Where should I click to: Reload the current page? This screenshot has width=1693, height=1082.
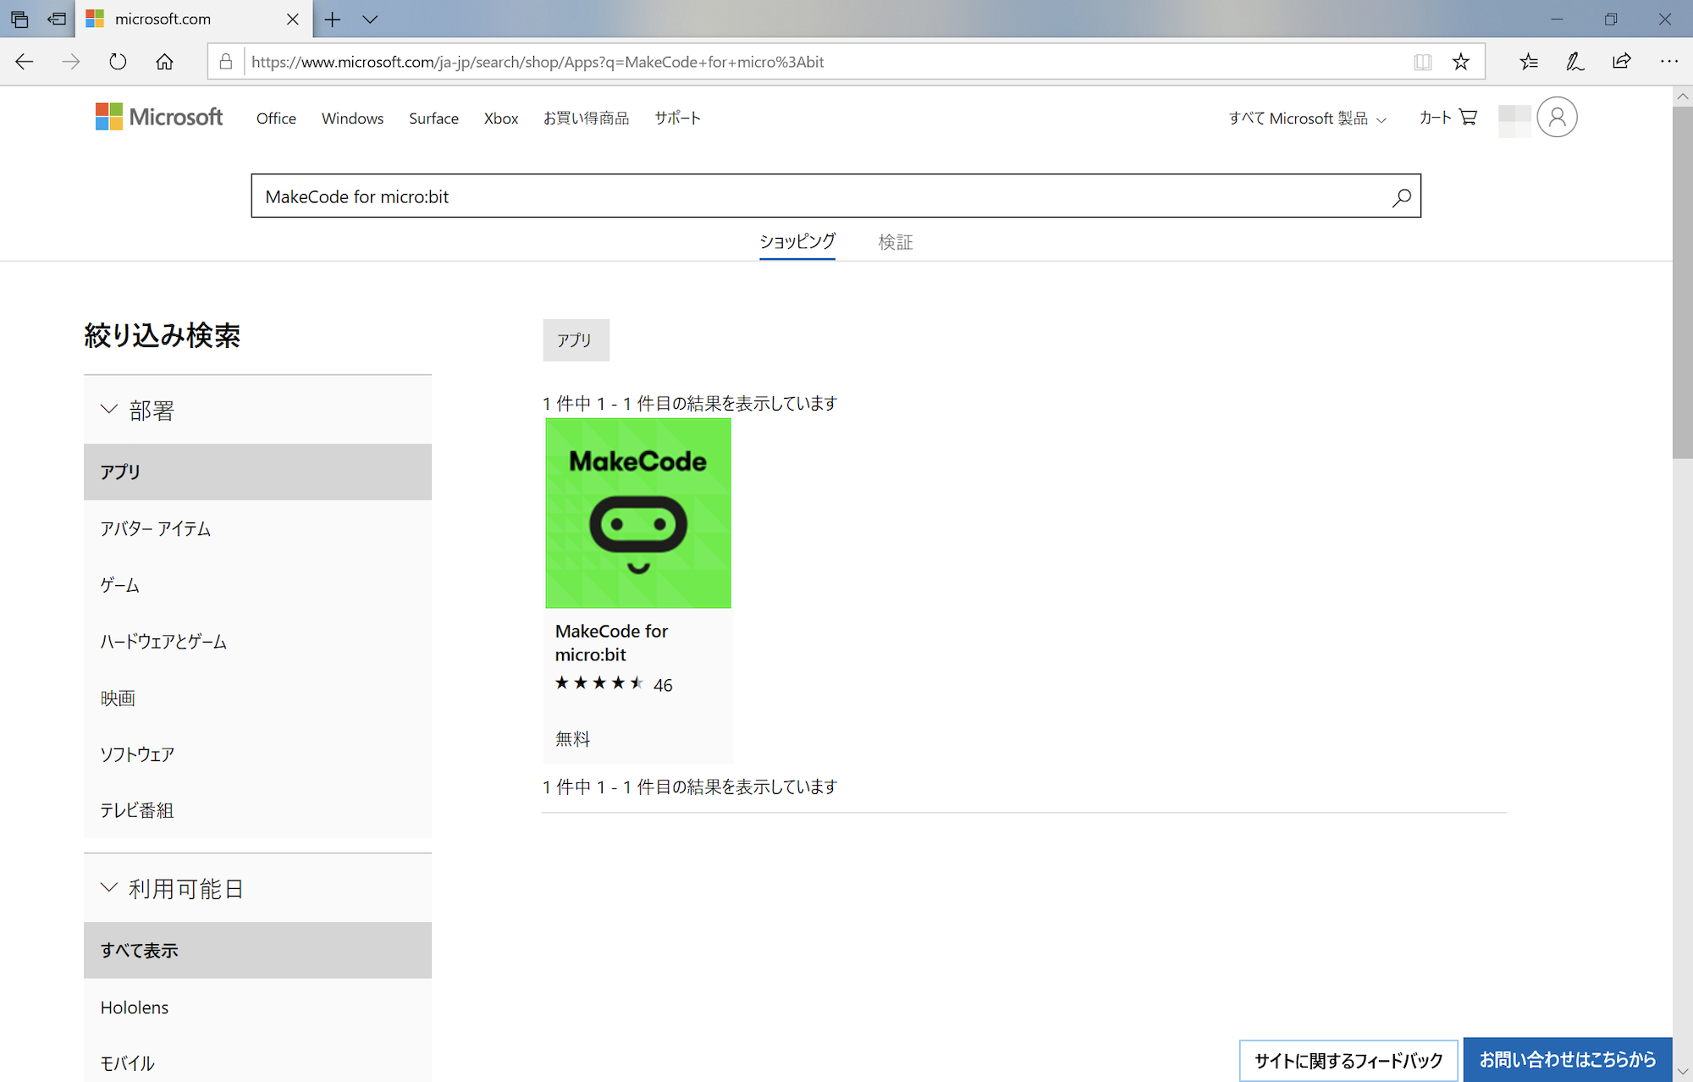point(118,62)
